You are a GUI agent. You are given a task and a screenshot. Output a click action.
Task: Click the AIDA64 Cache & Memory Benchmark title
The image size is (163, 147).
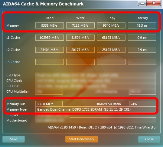tap(43, 4)
